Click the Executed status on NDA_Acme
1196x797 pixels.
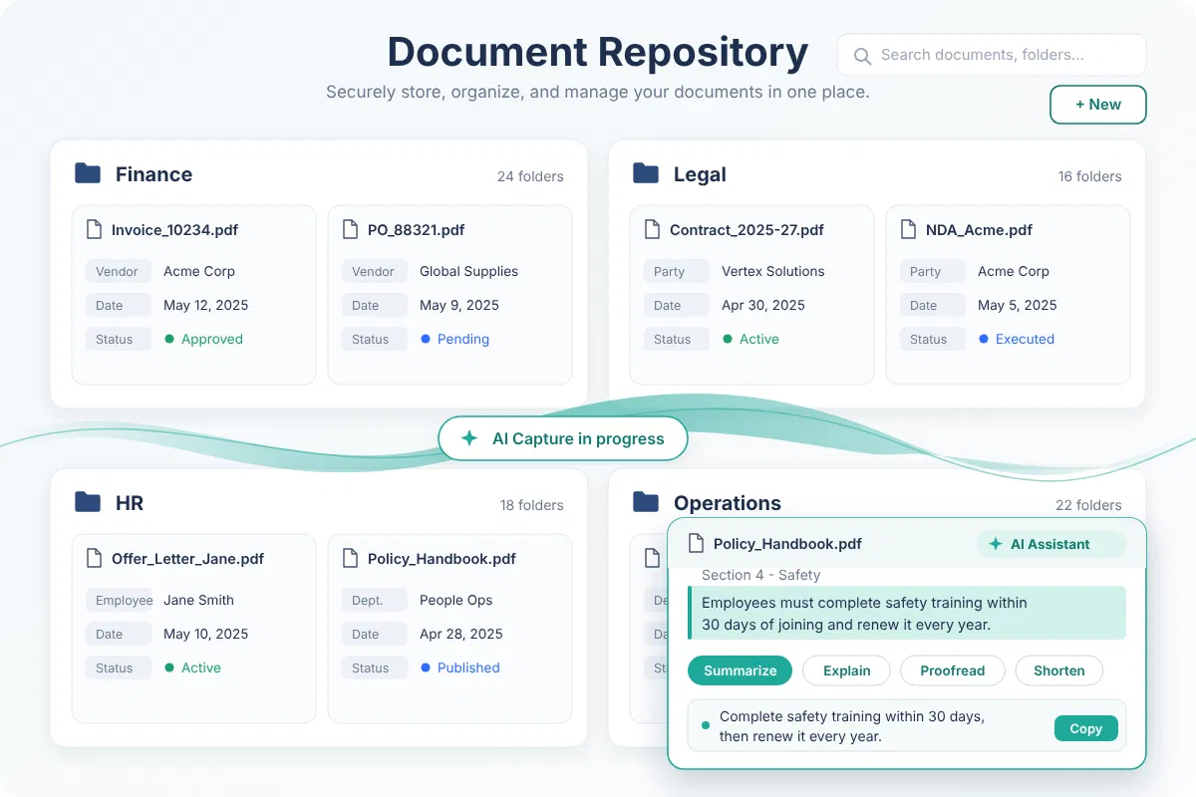[1017, 339]
